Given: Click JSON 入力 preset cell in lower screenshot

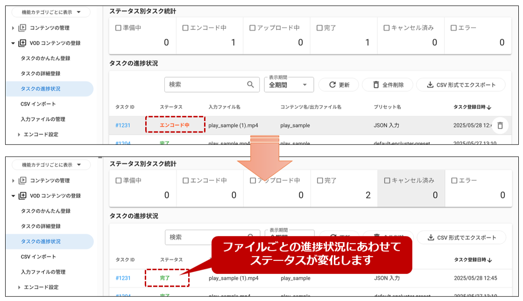Looking at the screenshot, I should tap(387, 278).
